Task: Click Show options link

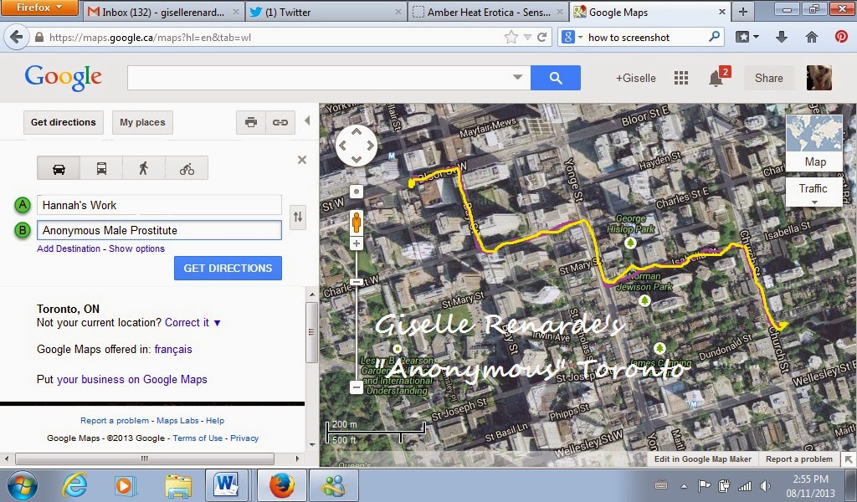Action: coord(136,248)
